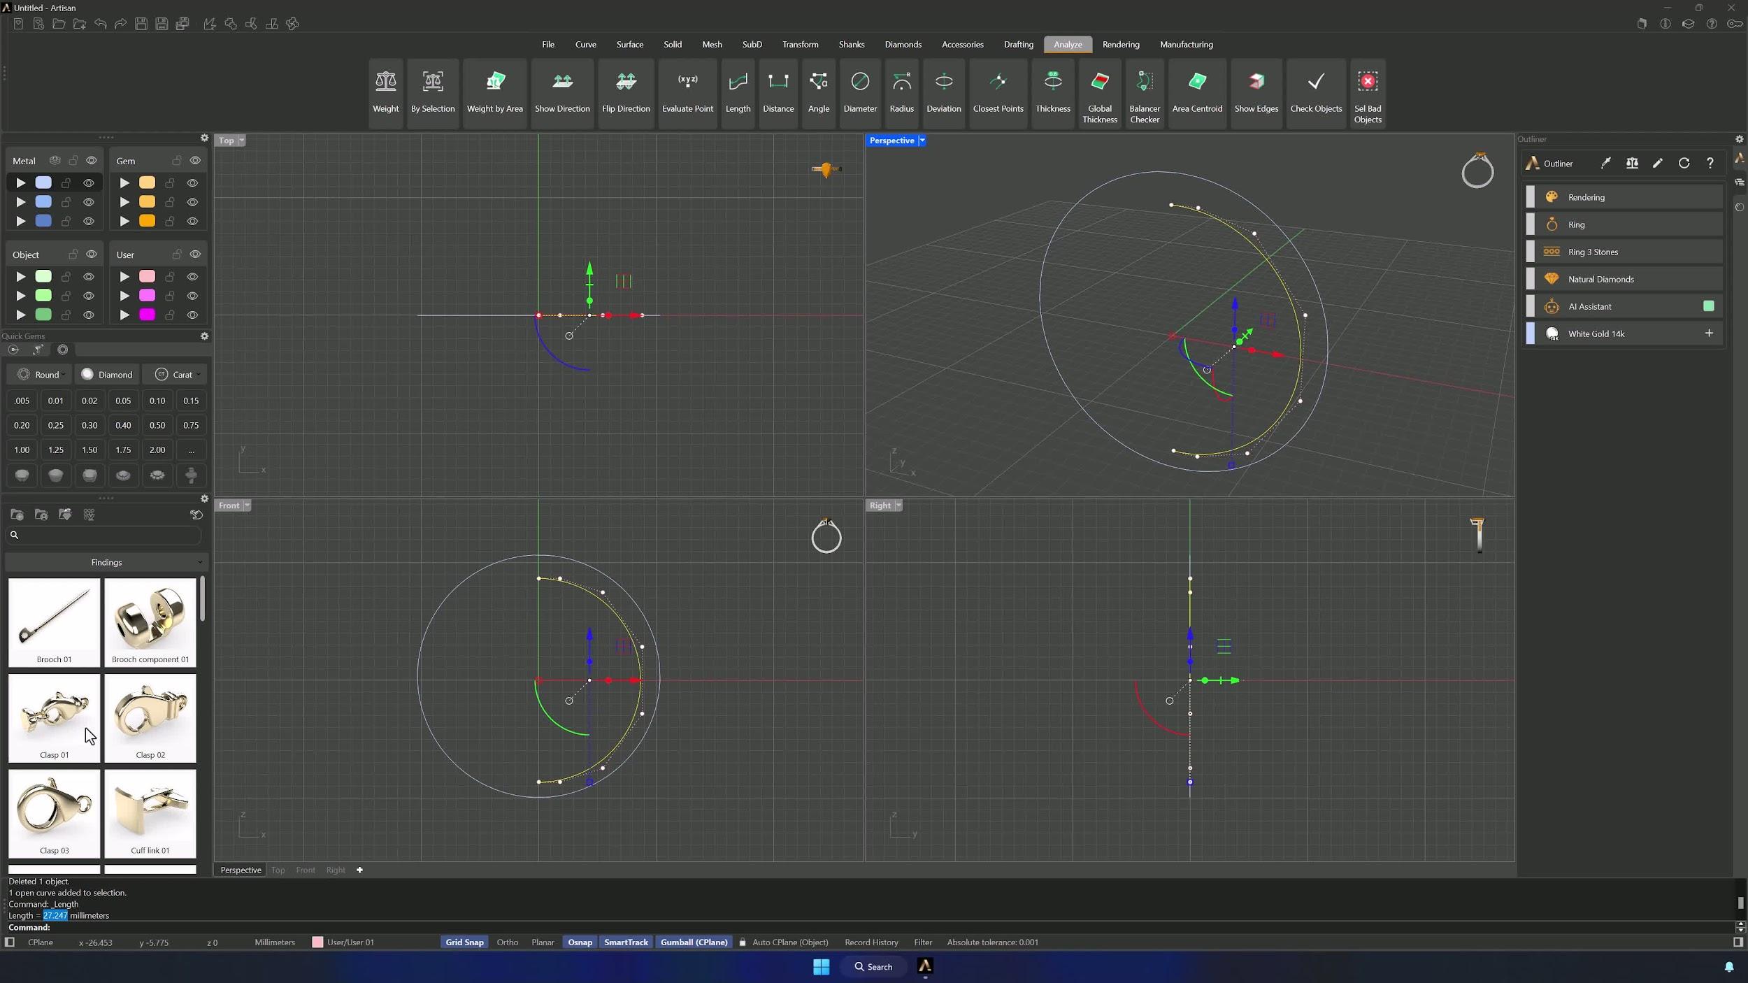The height and width of the screenshot is (983, 1748).
Task: Toggle Ortho mode
Action: click(x=507, y=942)
